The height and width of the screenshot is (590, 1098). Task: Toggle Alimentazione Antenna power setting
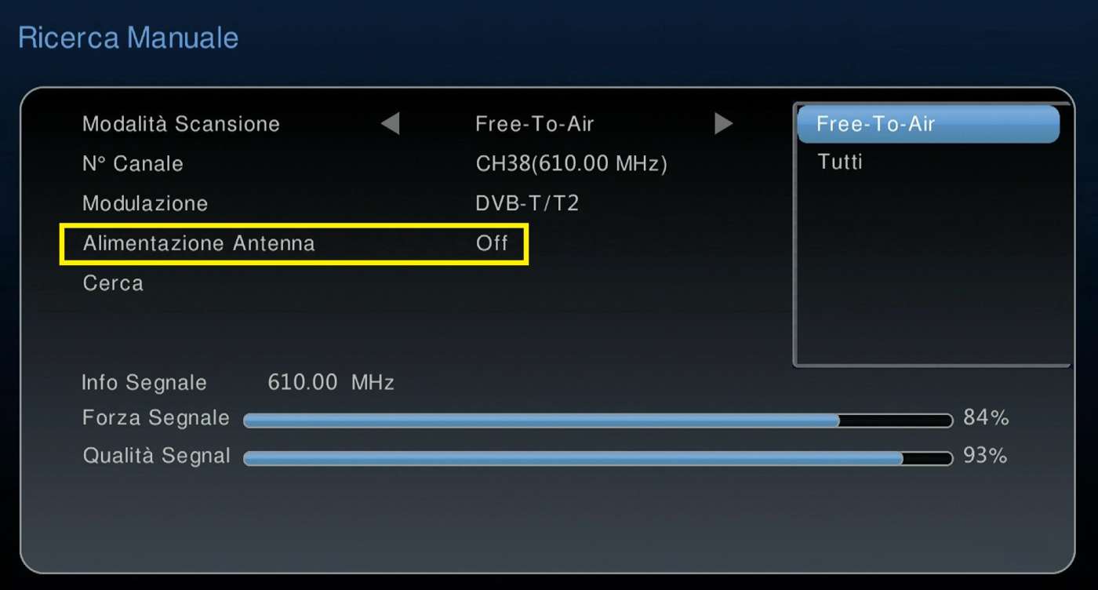pos(294,243)
